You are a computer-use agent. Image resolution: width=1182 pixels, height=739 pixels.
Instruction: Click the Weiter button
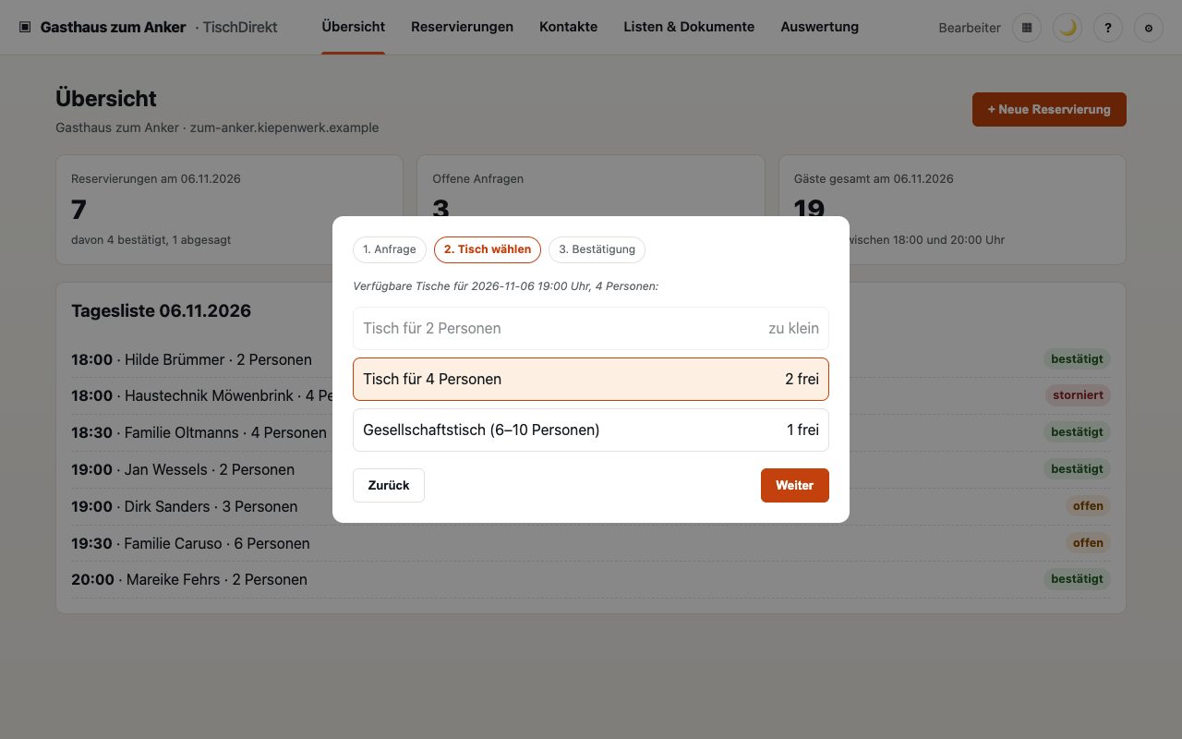[x=794, y=486]
